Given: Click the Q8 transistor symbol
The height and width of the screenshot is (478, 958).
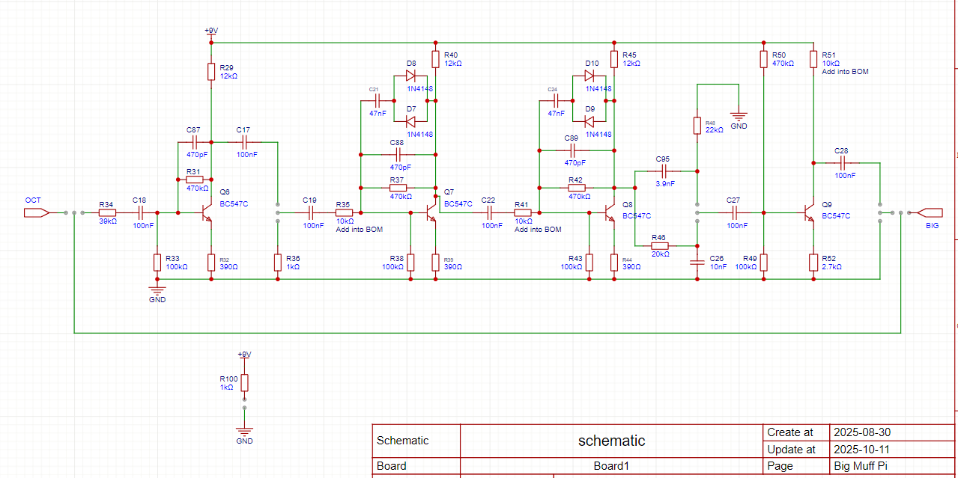Looking at the screenshot, I should 609,213.
